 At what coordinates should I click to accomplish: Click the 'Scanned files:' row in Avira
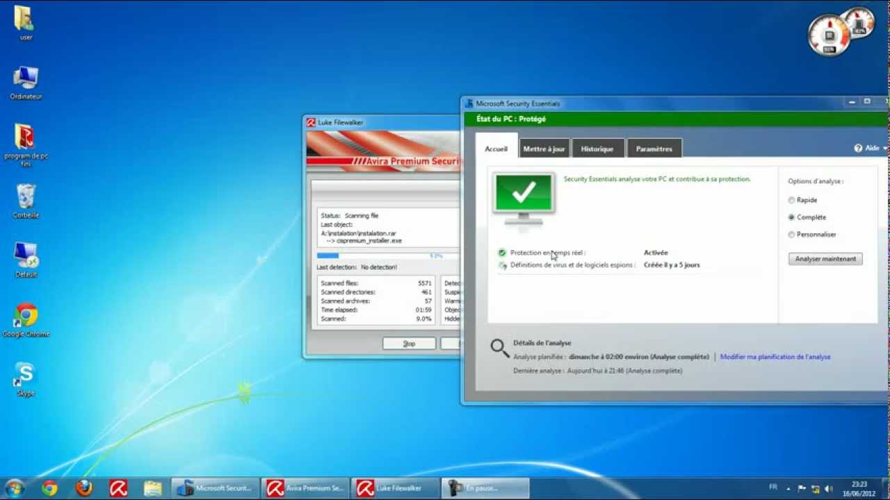coord(376,283)
